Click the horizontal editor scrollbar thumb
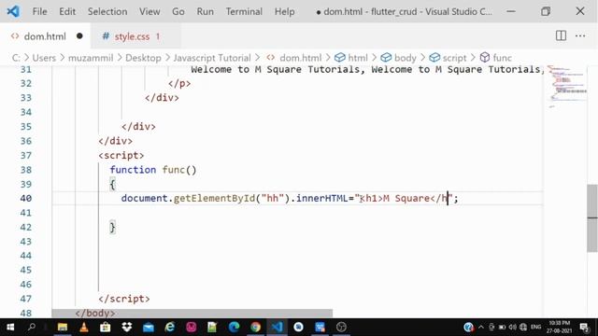This screenshot has width=598, height=336. click(192, 314)
